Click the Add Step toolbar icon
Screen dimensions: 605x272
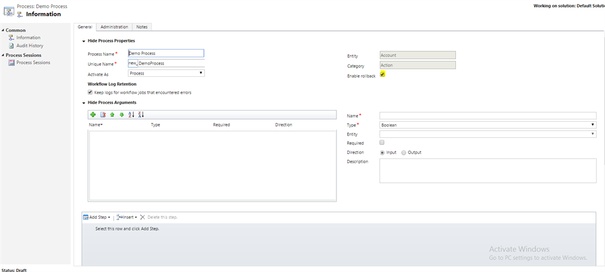click(x=86, y=217)
